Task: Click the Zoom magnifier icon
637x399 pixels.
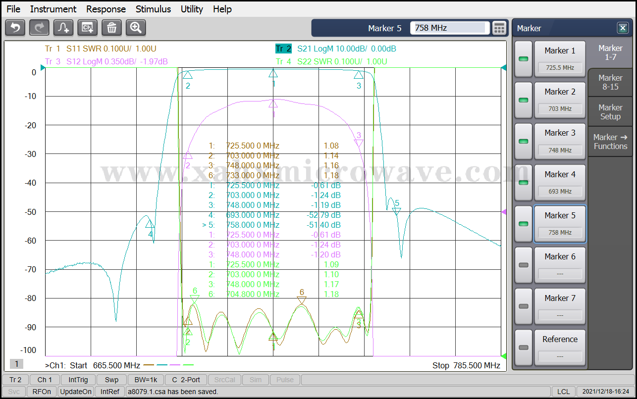Action: coord(136,28)
